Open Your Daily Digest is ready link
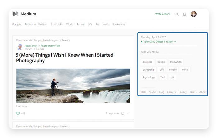Viewport: 218px width, 138px height. click(x=159, y=41)
